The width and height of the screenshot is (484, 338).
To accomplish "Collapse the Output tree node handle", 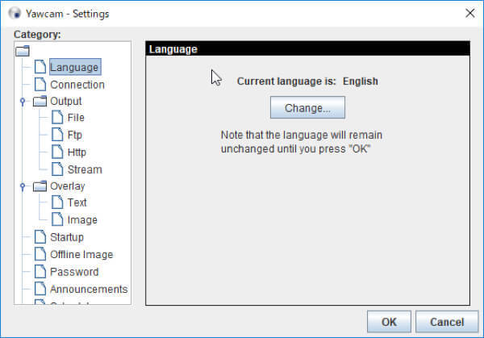I will pyautogui.click(x=23, y=102).
